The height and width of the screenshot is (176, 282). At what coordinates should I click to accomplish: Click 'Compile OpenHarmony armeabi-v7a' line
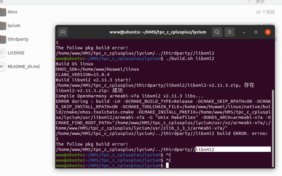pos(130,96)
